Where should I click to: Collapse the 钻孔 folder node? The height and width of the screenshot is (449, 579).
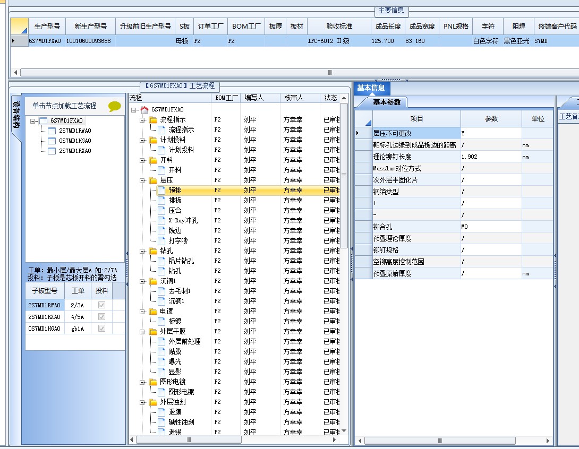(x=142, y=251)
